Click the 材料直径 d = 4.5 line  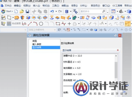[72, 62]
